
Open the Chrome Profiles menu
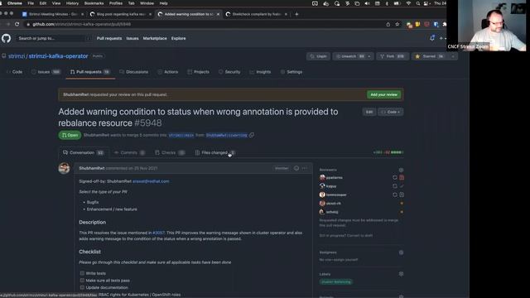pos(116,3)
